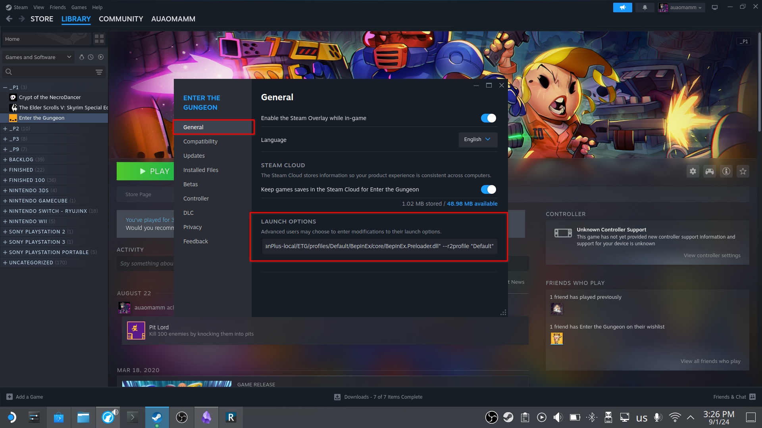Expand the NINTENDO 3DS collection
The height and width of the screenshot is (428, 762).
coord(5,190)
